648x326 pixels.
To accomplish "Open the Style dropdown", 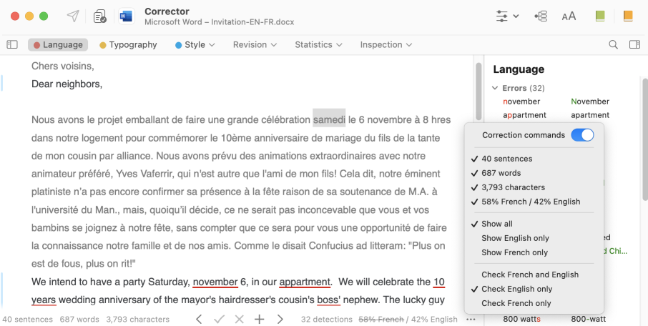I will [195, 44].
